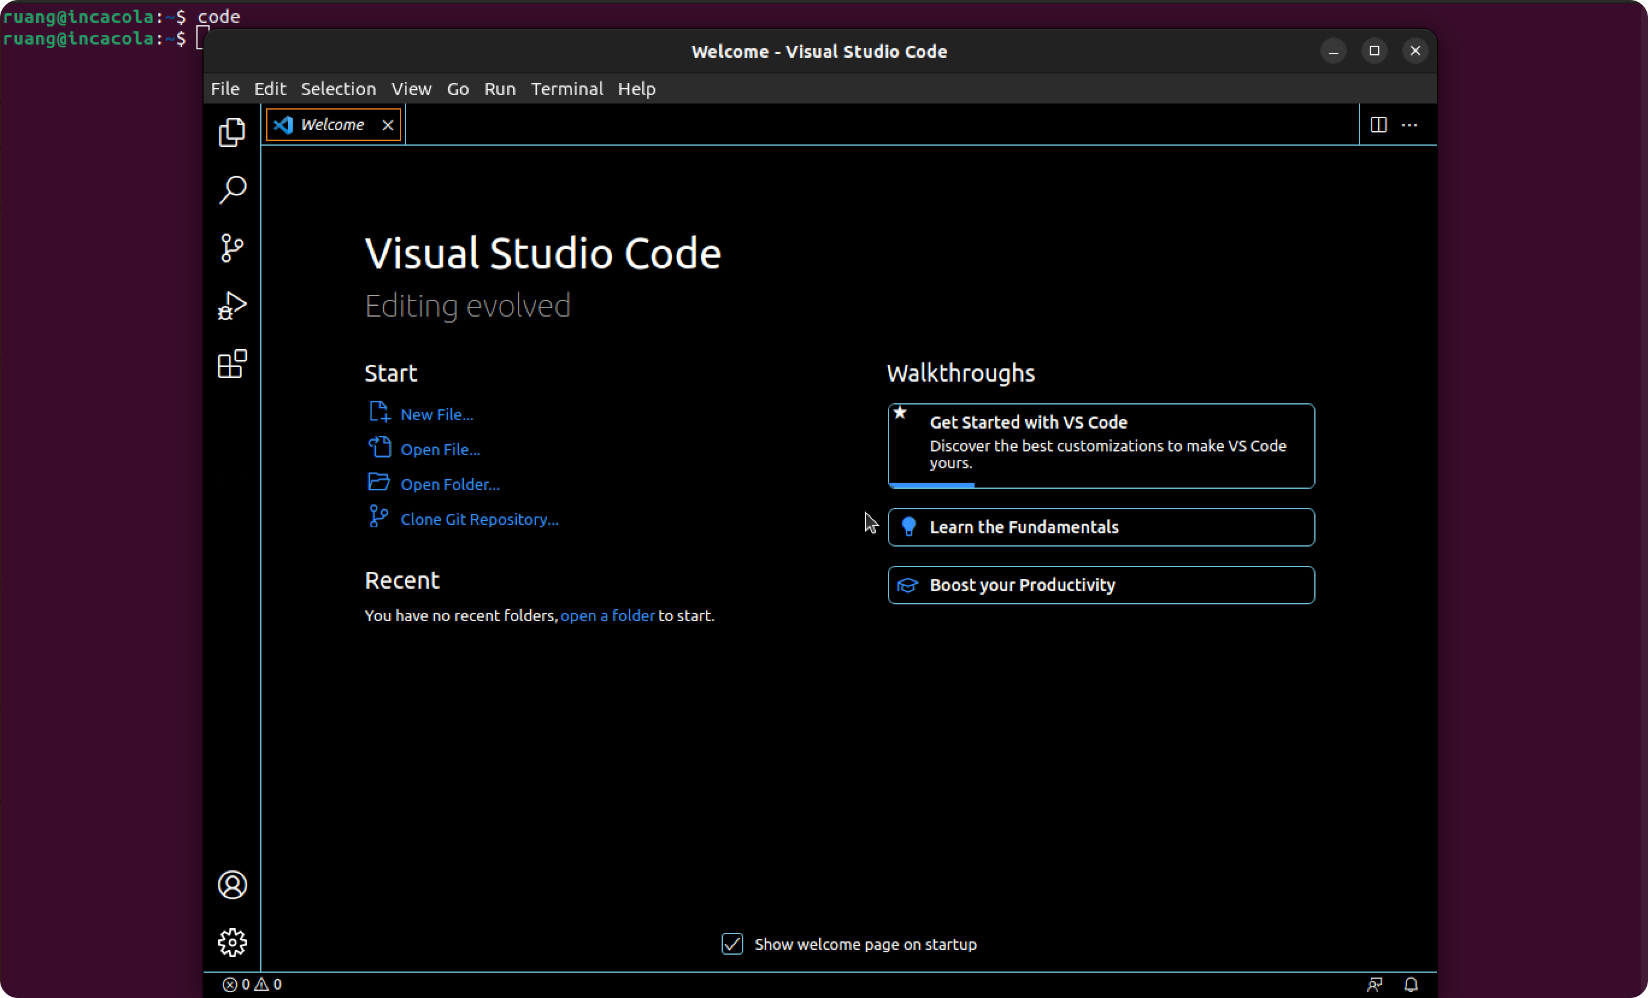
Task: Click the errors and warnings status indicator
Action: [x=252, y=984]
